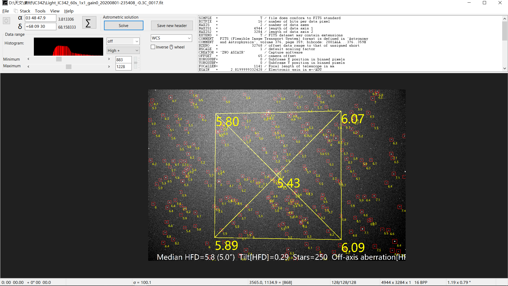Click the BZERO header line
The image size is (508, 286).
[x=279, y=46]
